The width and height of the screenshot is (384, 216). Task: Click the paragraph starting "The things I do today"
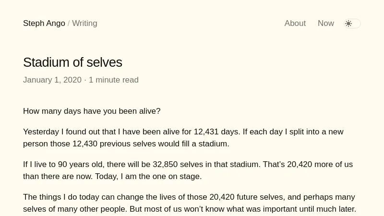pyautogui.click(x=189, y=203)
